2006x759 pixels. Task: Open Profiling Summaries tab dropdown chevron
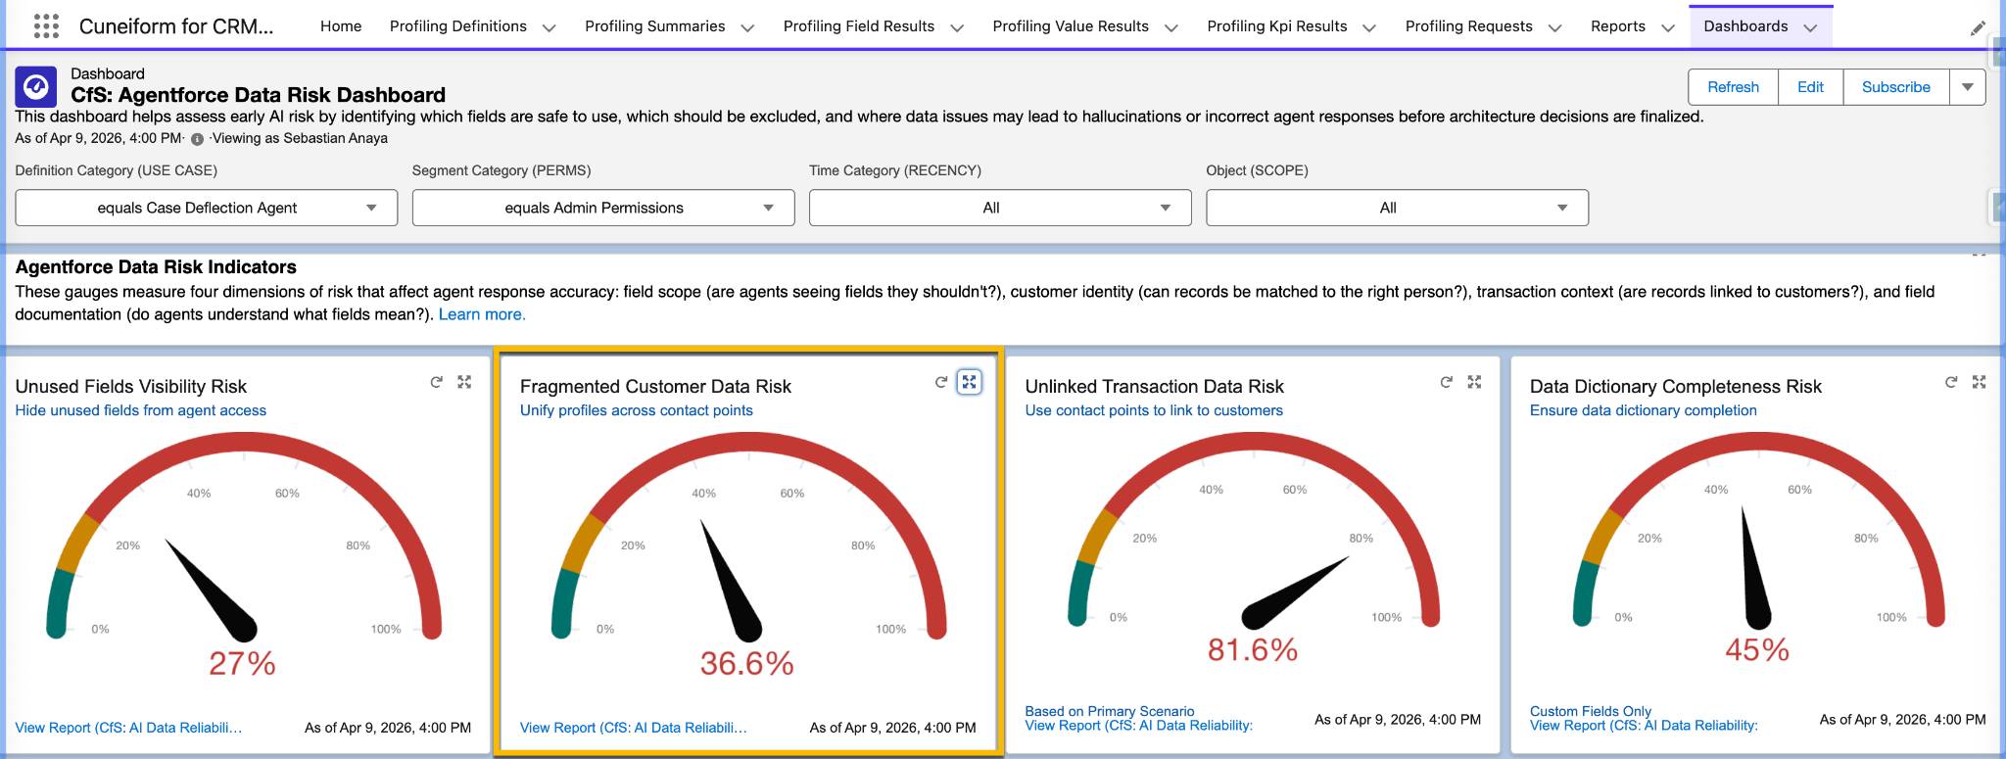click(747, 27)
